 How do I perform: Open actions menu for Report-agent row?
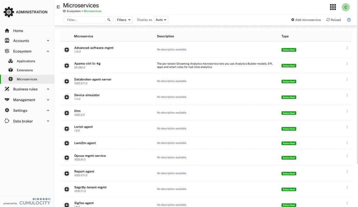(x=347, y=172)
